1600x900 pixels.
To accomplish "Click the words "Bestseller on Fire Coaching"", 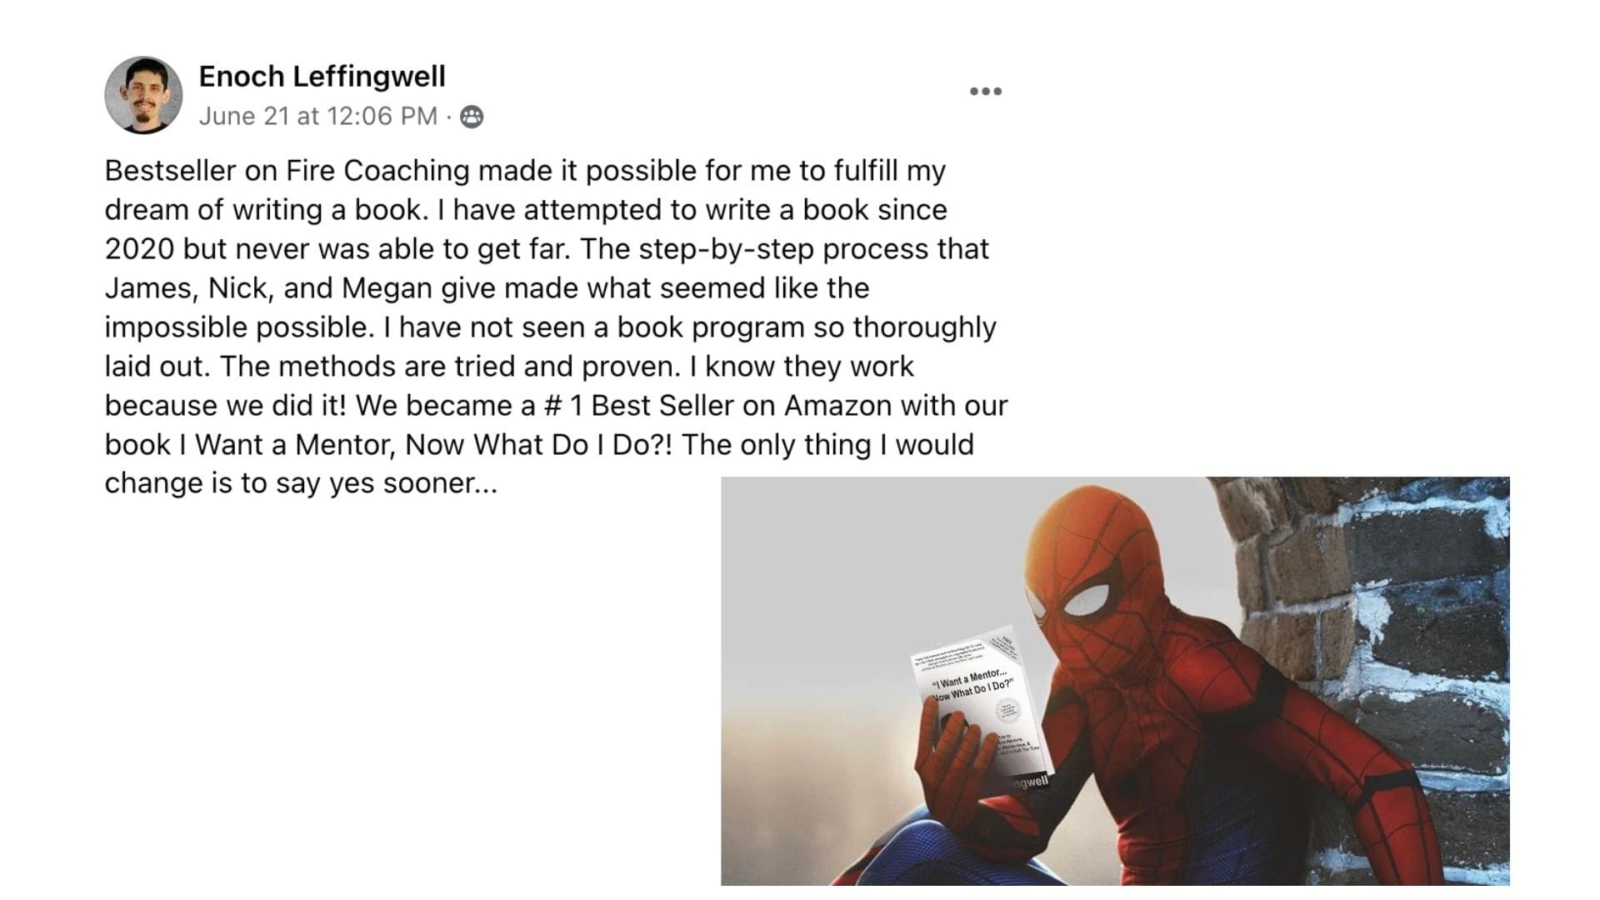I will (287, 171).
